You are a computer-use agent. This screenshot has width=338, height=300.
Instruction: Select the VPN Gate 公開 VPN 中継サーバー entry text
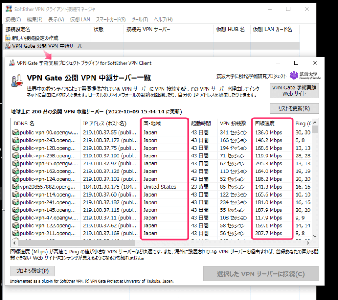pos(49,46)
